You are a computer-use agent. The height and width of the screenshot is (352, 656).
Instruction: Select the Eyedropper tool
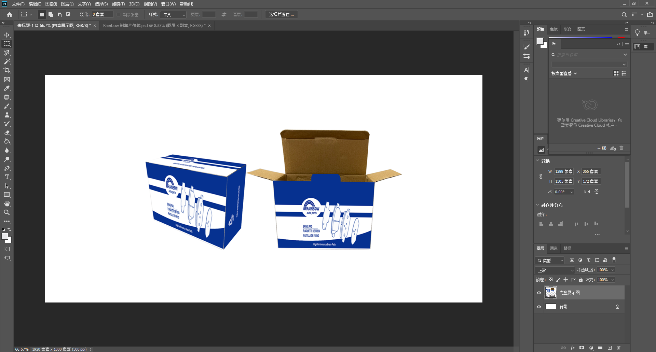coord(7,88)
